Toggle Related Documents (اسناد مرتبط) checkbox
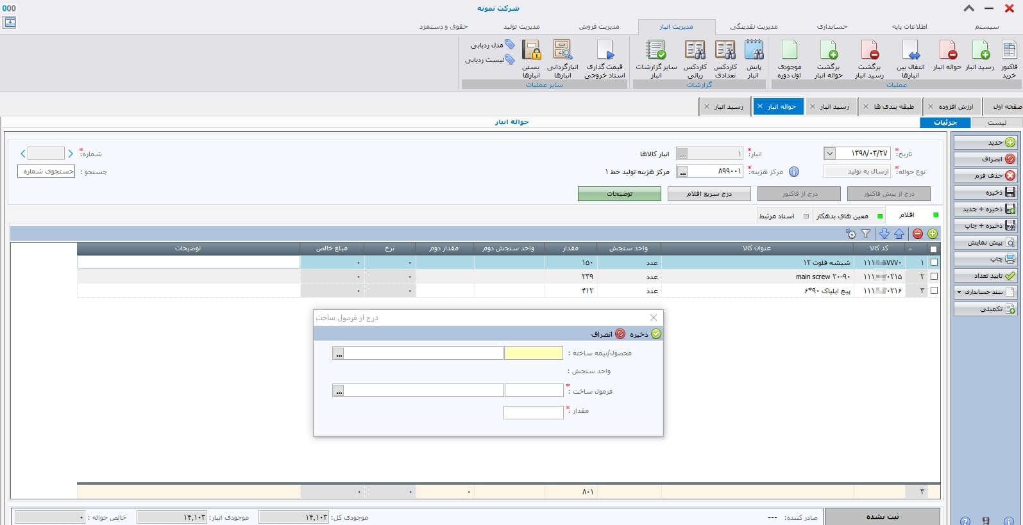 click(806, 216)
